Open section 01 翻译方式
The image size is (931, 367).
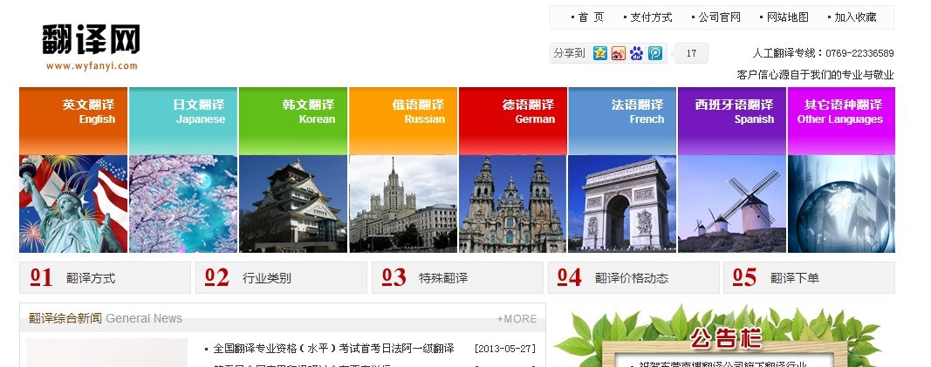pos(105,277)
